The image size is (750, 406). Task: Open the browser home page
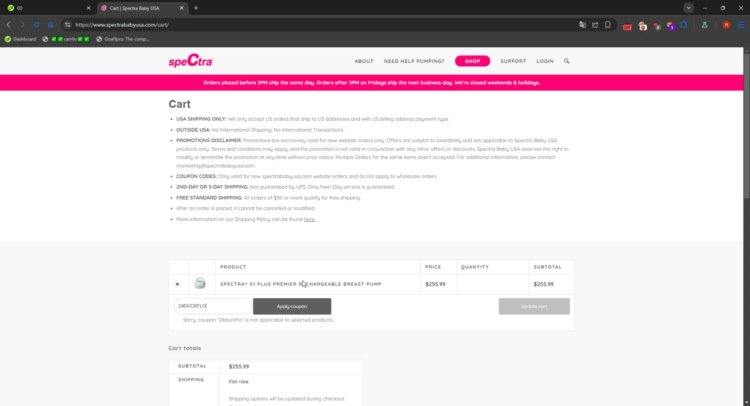coord(50,24)
